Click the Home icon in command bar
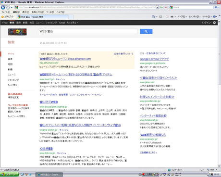 [x=153, y=16]
